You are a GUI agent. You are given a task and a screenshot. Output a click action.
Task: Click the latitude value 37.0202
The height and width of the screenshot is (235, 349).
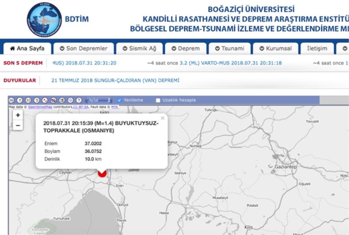(93, 143)
